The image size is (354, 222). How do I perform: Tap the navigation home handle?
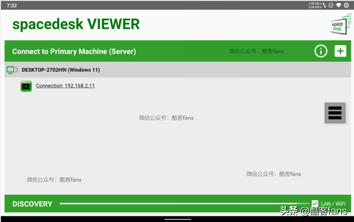click(x=178, y=219)
